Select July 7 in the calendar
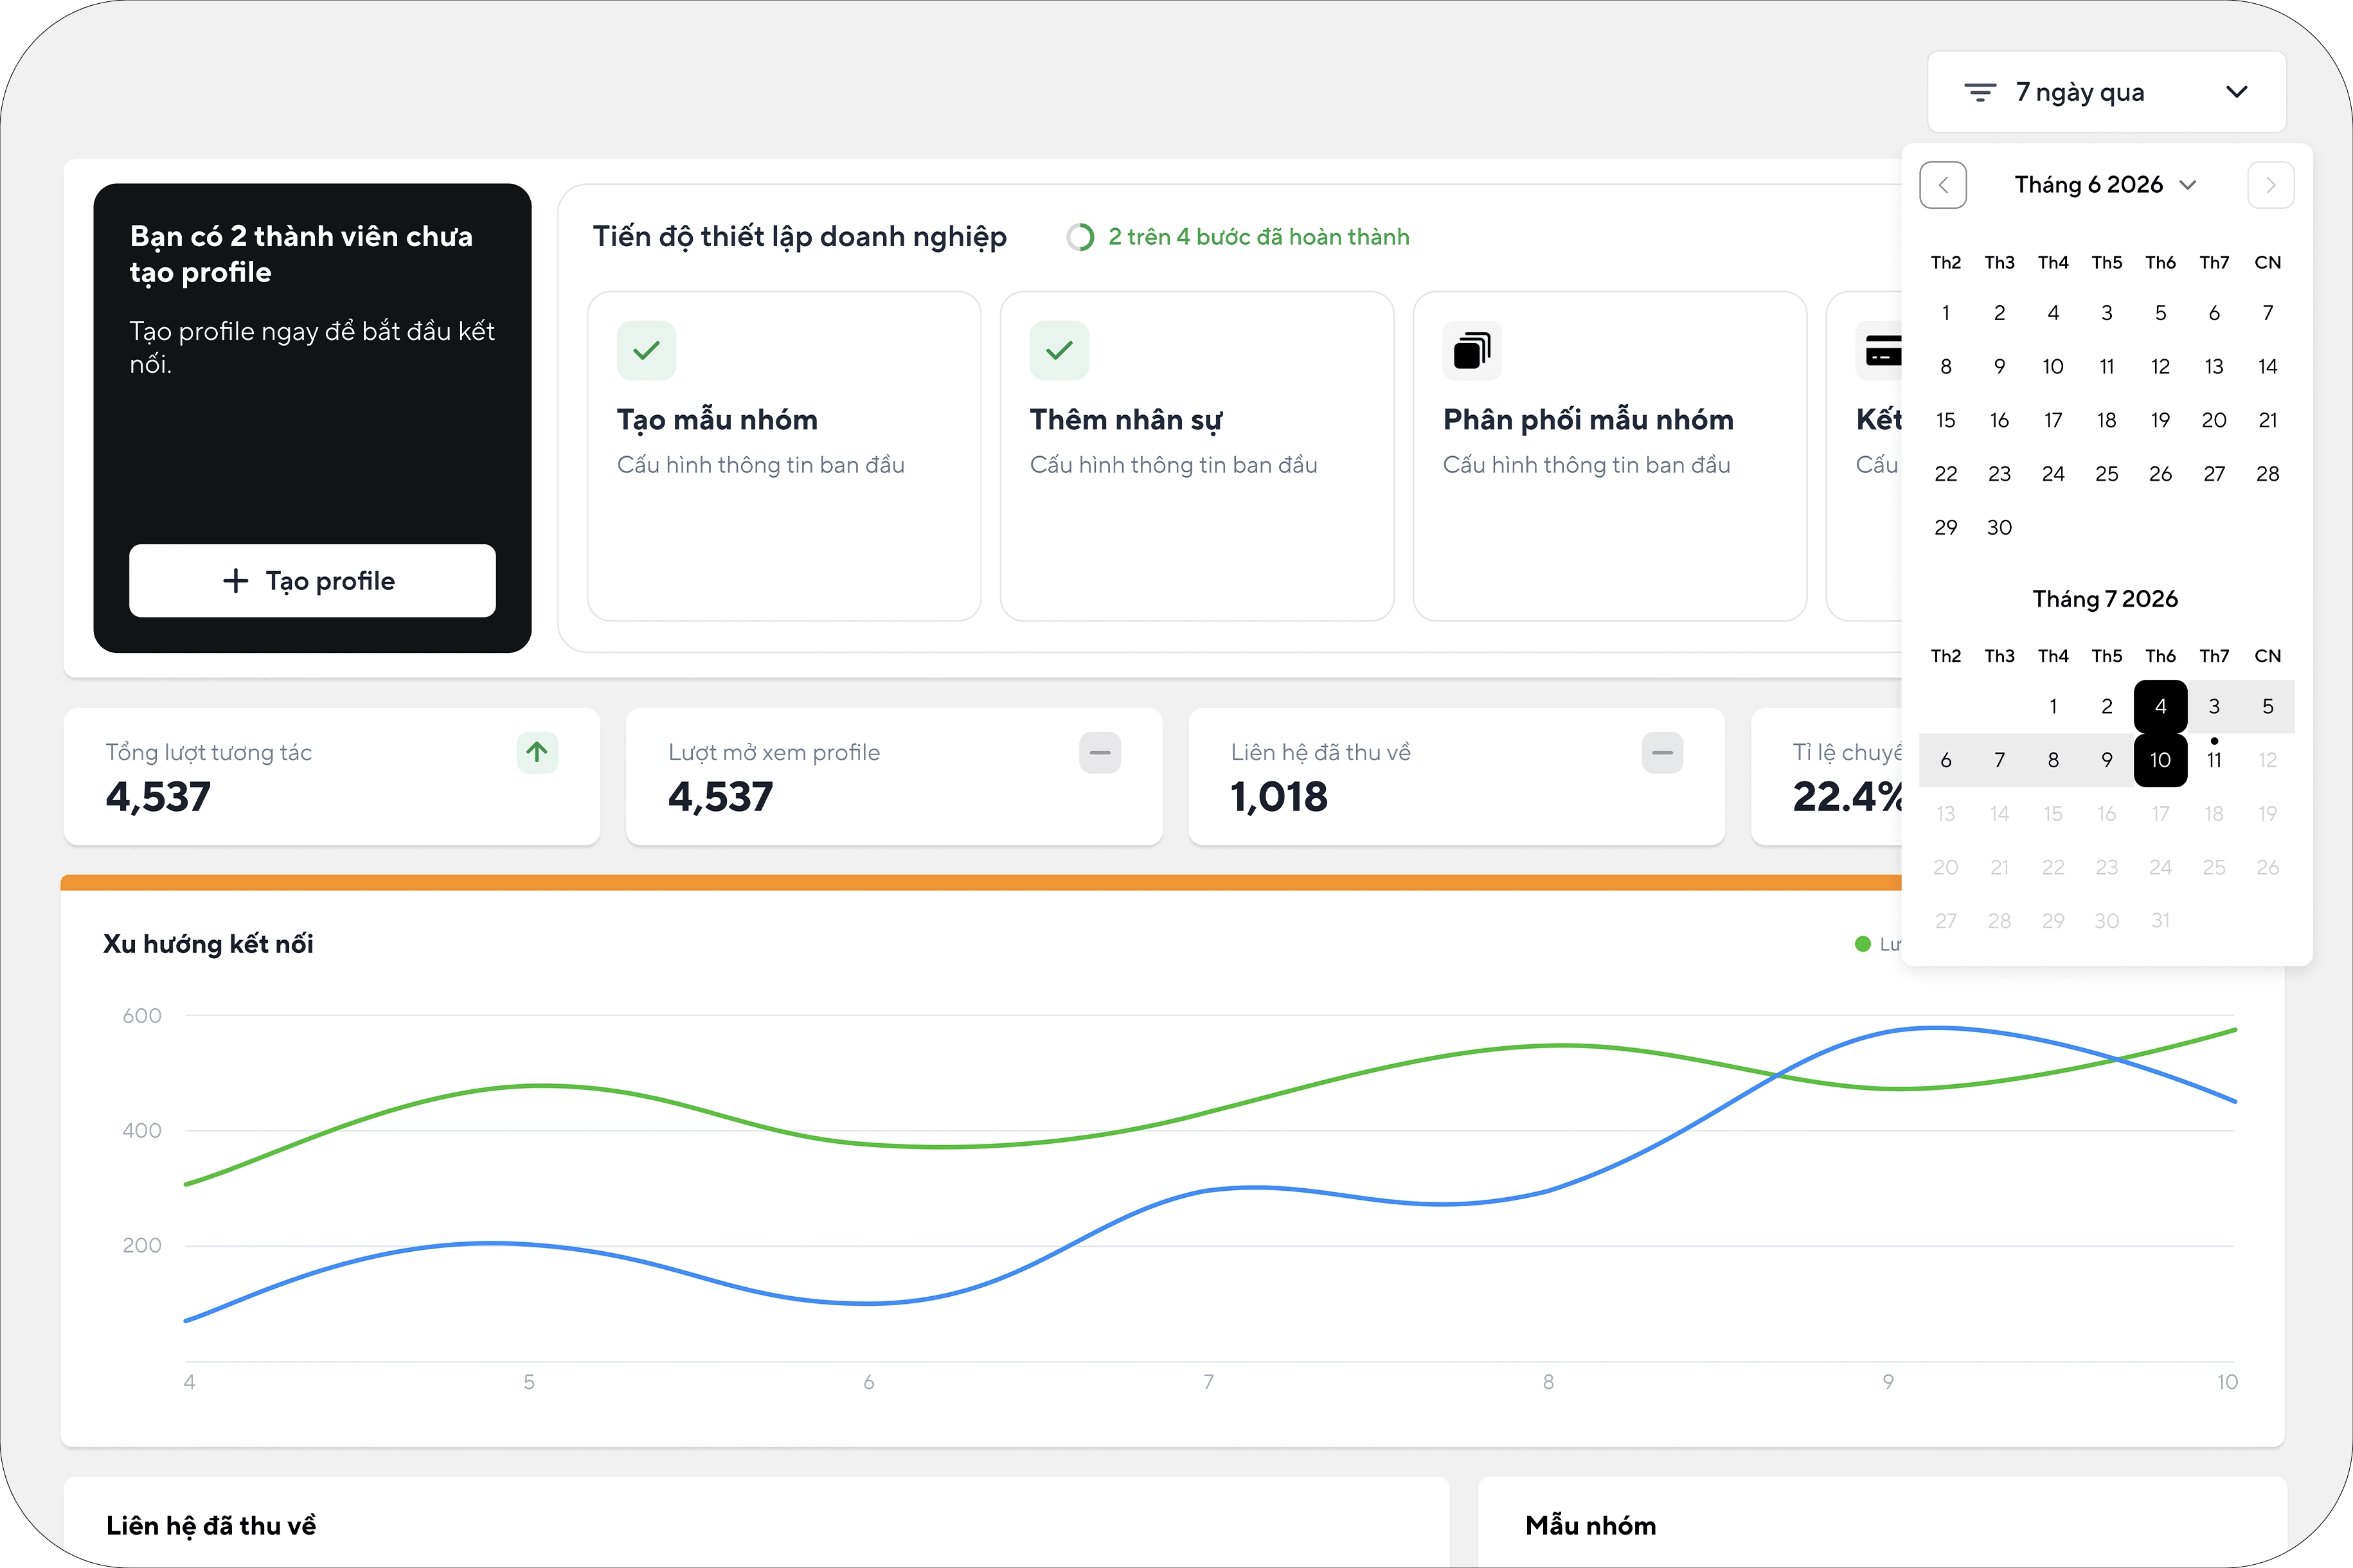 point(1999,760)
